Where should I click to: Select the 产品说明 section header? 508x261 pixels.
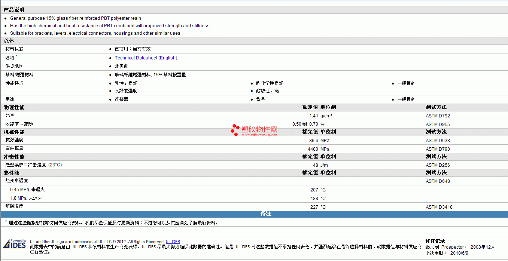coord(14,10)
